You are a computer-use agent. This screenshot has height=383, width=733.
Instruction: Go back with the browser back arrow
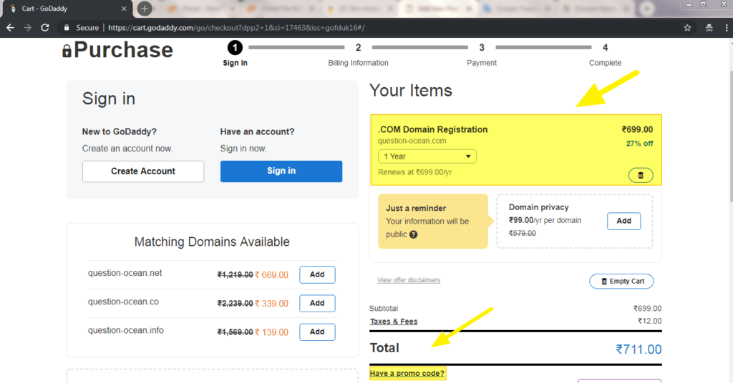point(10,28)
